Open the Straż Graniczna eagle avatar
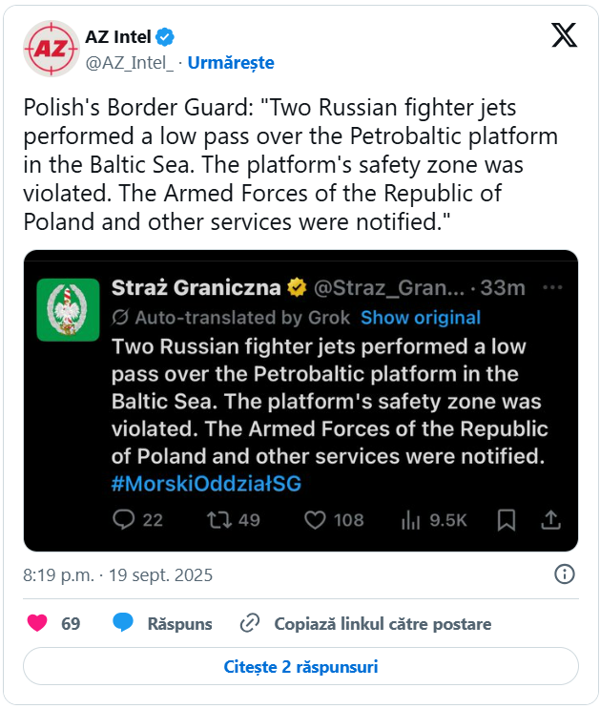Screen dimensions: 600x709 coord(69,310)
